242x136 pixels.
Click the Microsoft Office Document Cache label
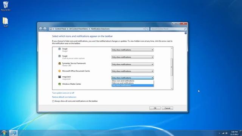76,71
